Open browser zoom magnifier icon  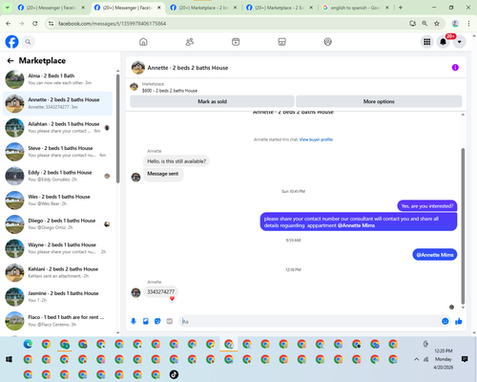tap(425, 23)
